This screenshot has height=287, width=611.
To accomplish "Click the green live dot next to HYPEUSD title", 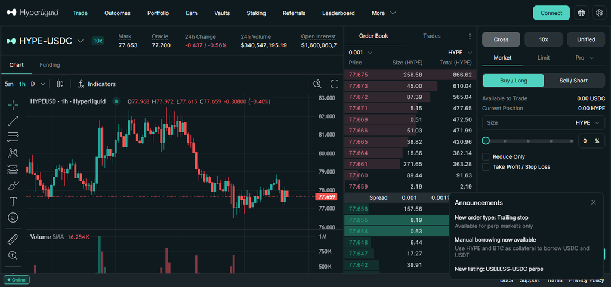I will point(116,101).
